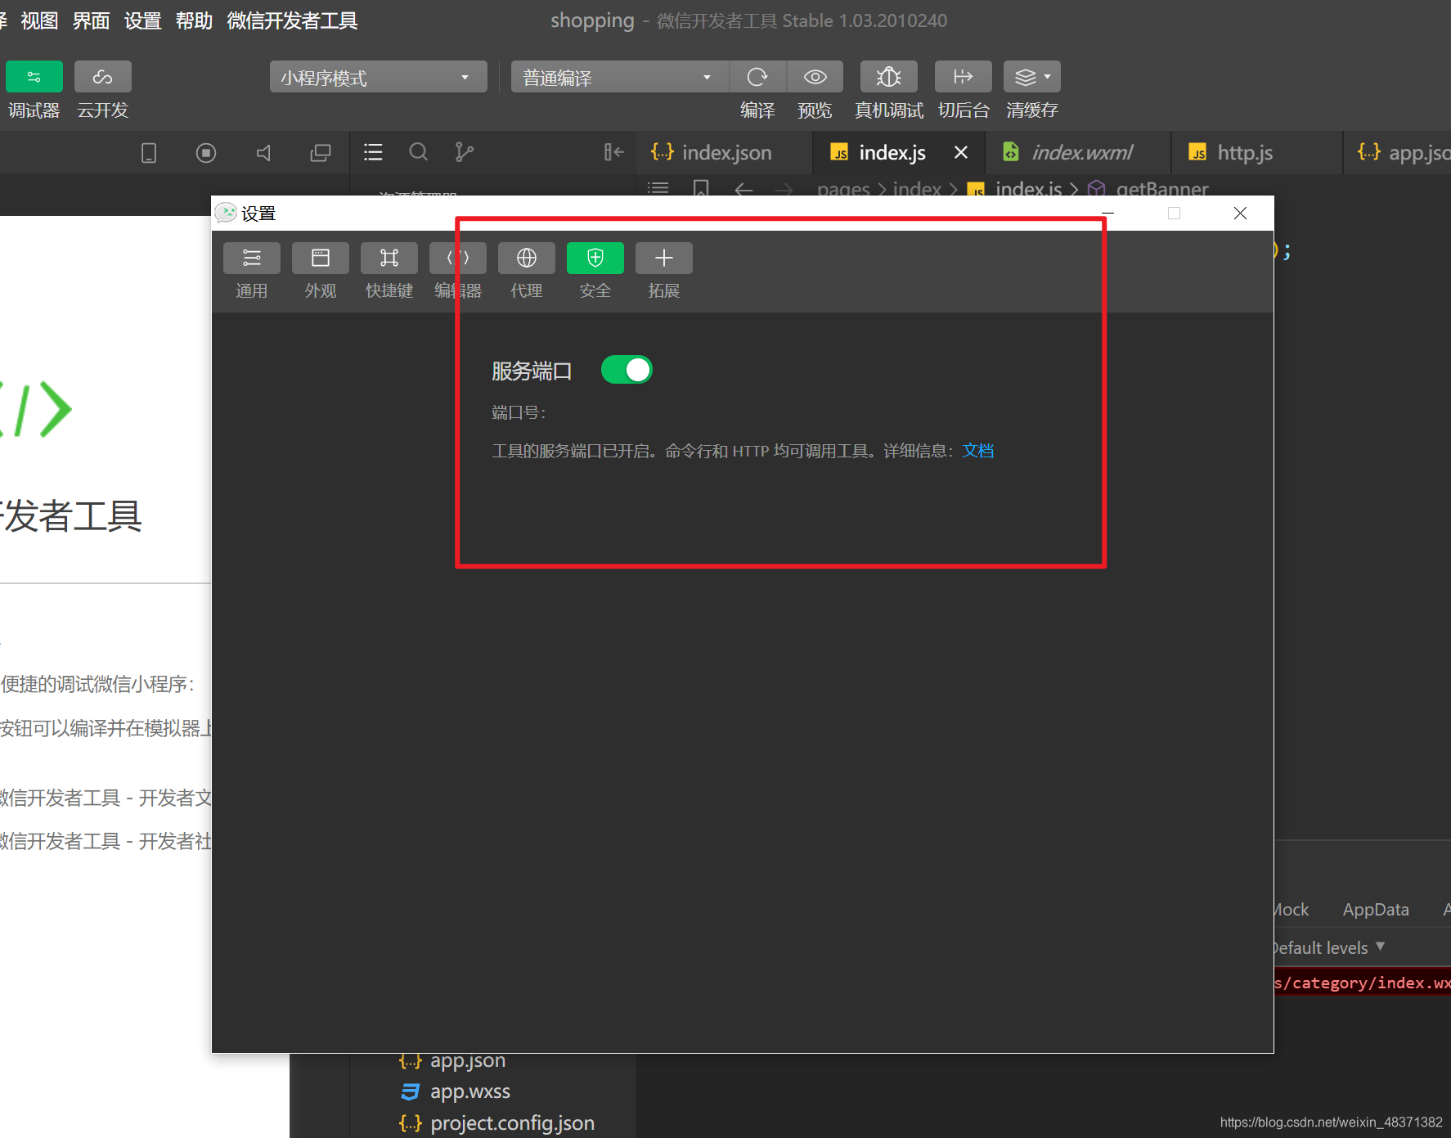Click the editor bookmark icon
Image resolution: width=1451 pixels, height=1138 pixels.
[x=701, y=189]
